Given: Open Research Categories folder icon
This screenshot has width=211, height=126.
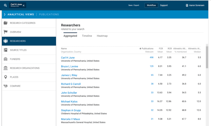Looking at the screenshot, I should pos(5,23).
